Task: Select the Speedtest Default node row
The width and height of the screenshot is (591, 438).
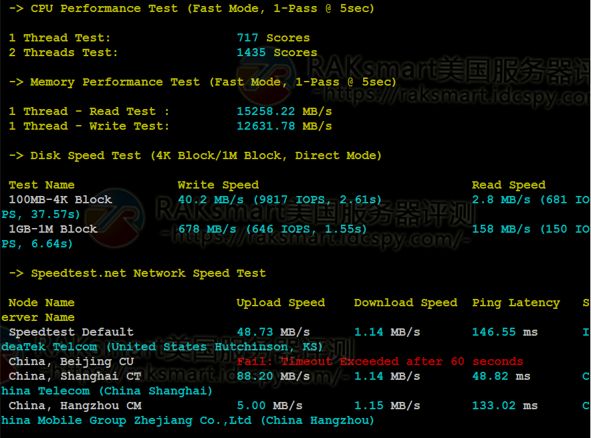Action: coord(72,332)
